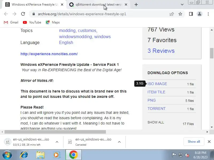Viewport: 214px width, 160px height.
Task: Click SHOW ALL download files
Action: click(156, 122)
